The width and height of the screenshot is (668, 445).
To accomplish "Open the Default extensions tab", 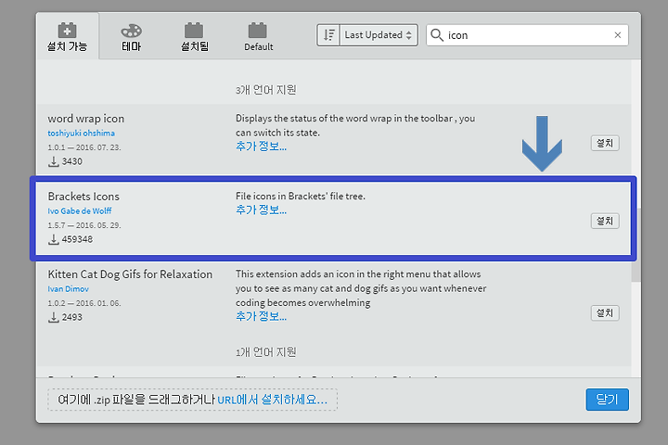I will 258,37.
